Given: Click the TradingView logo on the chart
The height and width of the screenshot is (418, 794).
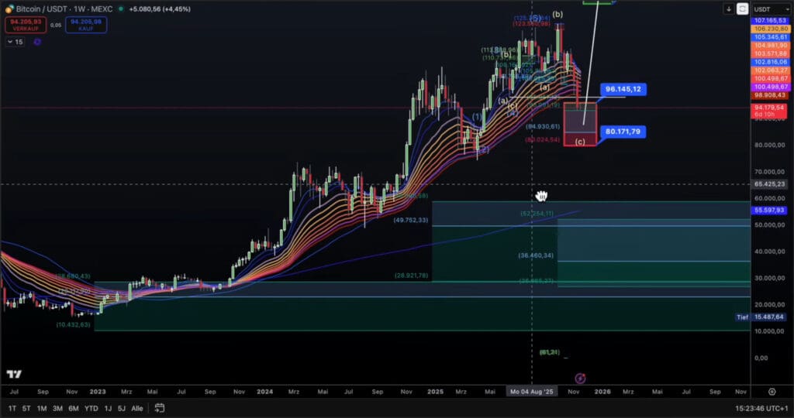Looking at the screenshot, I should 13,374.
